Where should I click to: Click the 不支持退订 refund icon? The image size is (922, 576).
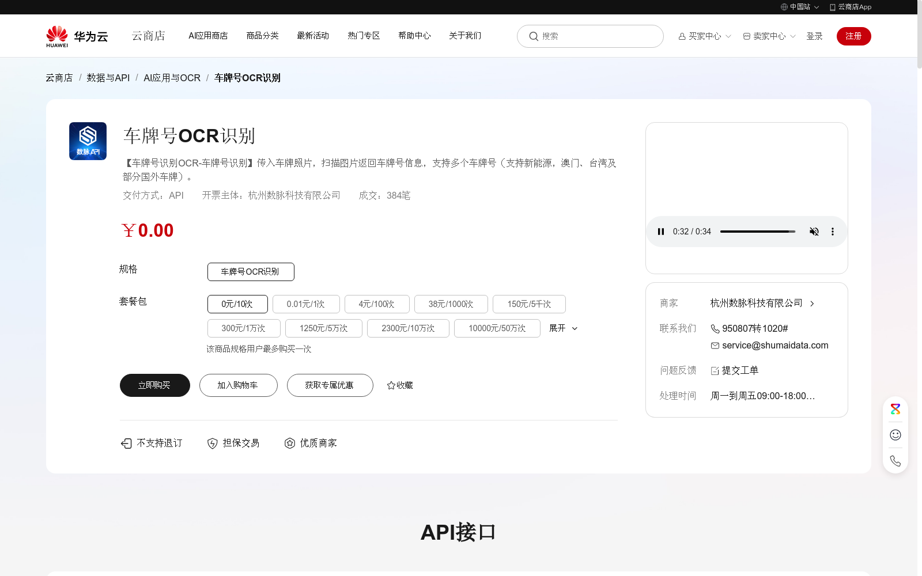click(126, 443)
